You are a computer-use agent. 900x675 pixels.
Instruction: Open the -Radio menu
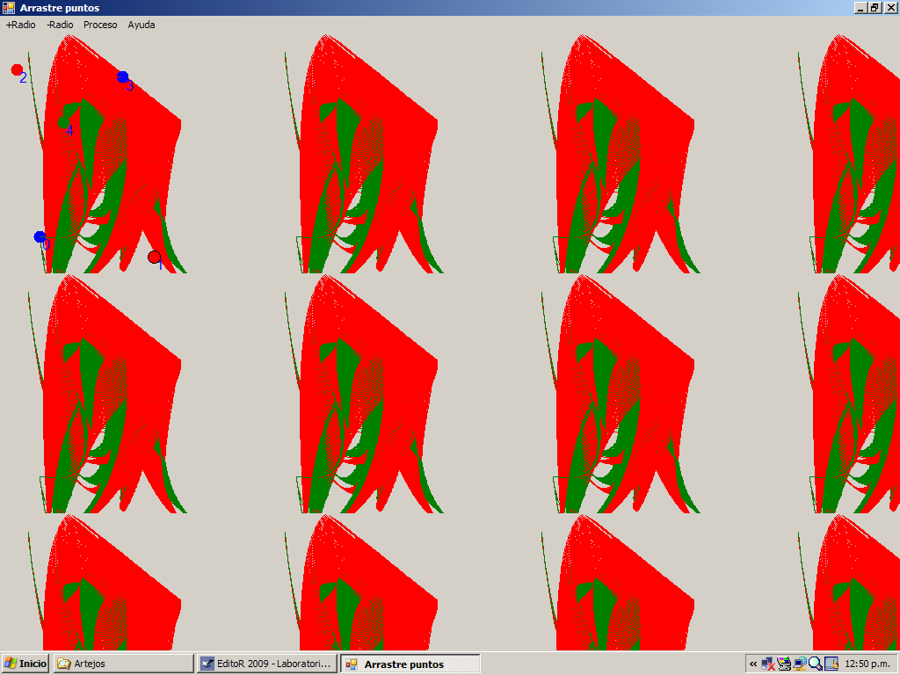pos(60,25)
